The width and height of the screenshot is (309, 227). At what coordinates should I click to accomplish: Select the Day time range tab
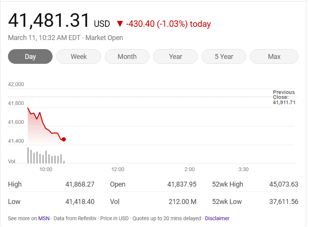[30, 57]
